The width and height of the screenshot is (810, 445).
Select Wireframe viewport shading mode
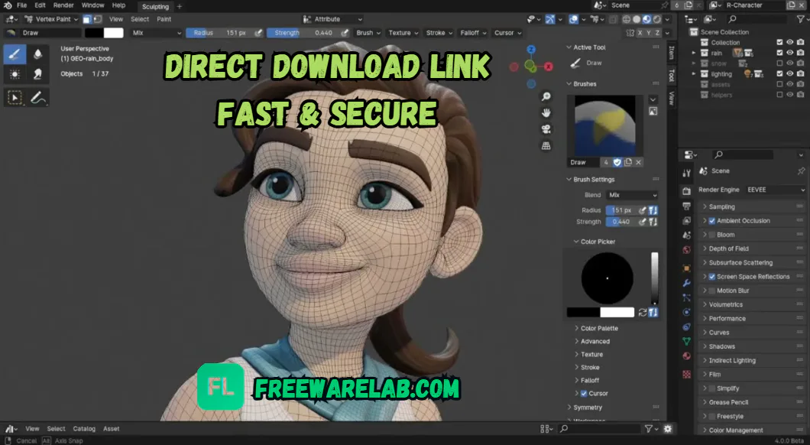tap(626, 19)
